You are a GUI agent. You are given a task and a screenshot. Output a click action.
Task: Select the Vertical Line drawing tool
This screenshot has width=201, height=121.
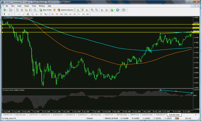(x=14, y=14)
